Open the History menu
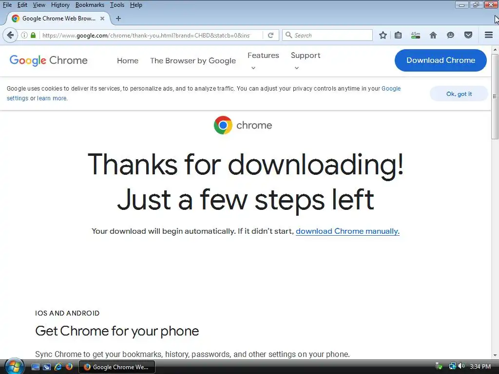499x374 pixels. pos(60,5)
